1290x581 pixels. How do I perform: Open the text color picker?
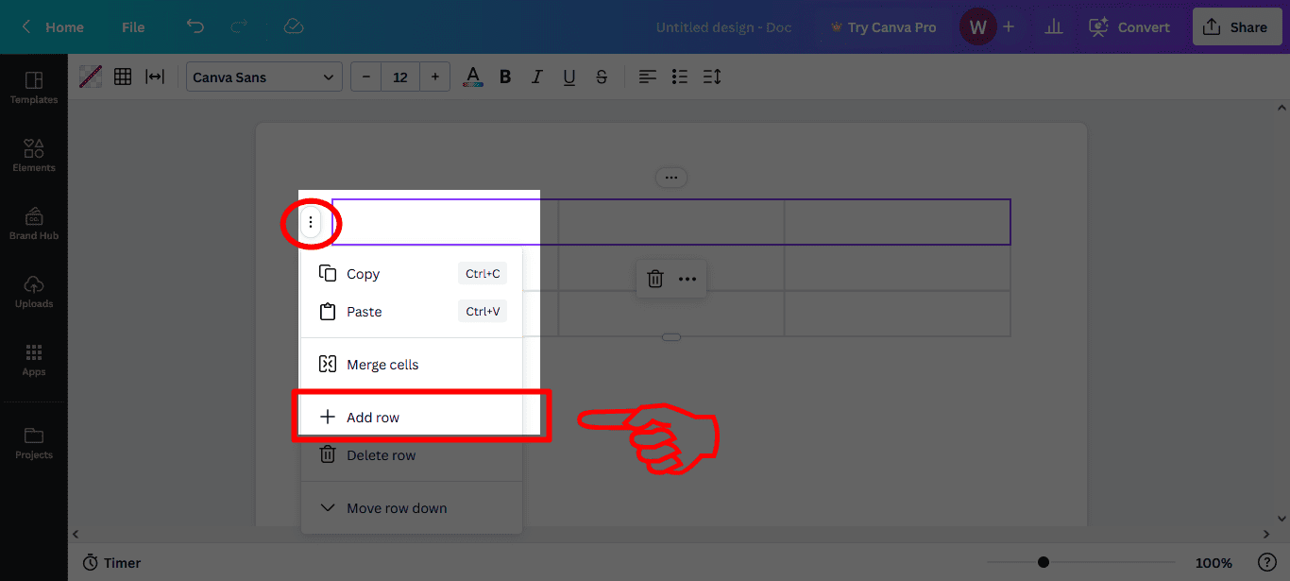pyautogui.click(x=472, y=77)
